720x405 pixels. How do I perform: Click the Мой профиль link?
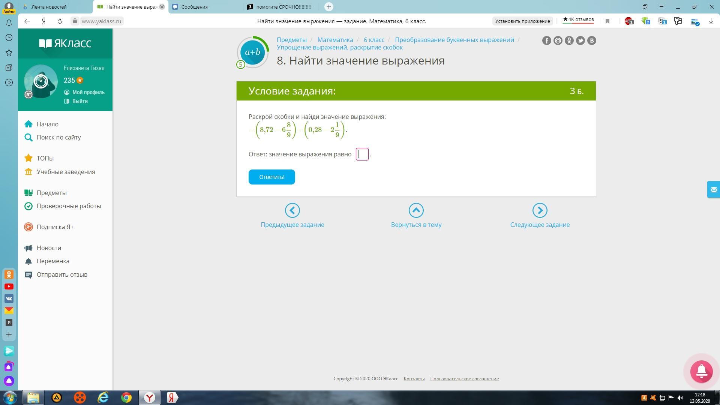point(88,92)
